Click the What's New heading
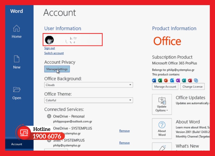The width and height of the screenshot is (215, 156). click(187, 146)
